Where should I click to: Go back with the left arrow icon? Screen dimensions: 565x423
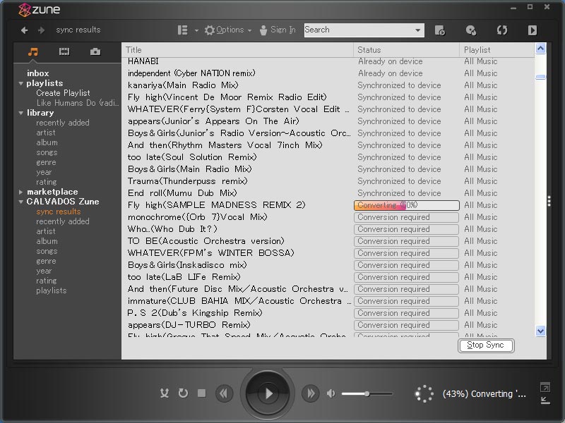(24, 30)
